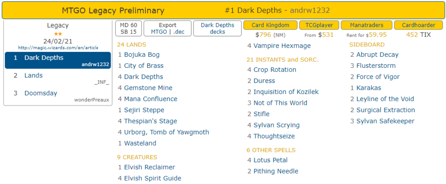
Task: Open Manatraders rental button
Action: click(x=368, y=25)
